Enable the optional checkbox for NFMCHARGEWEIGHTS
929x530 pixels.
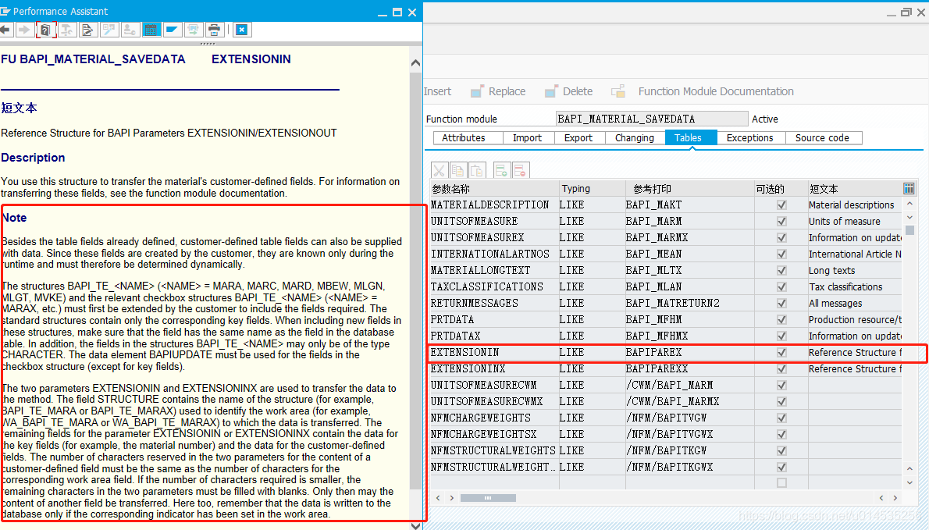tap(781, 418)
